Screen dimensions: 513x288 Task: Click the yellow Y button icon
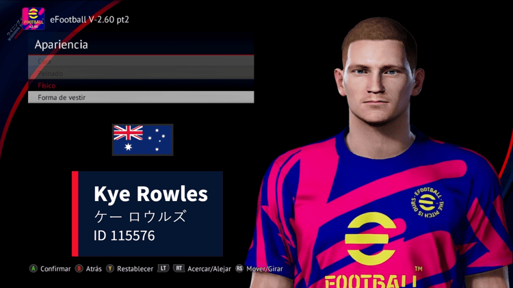110,268
